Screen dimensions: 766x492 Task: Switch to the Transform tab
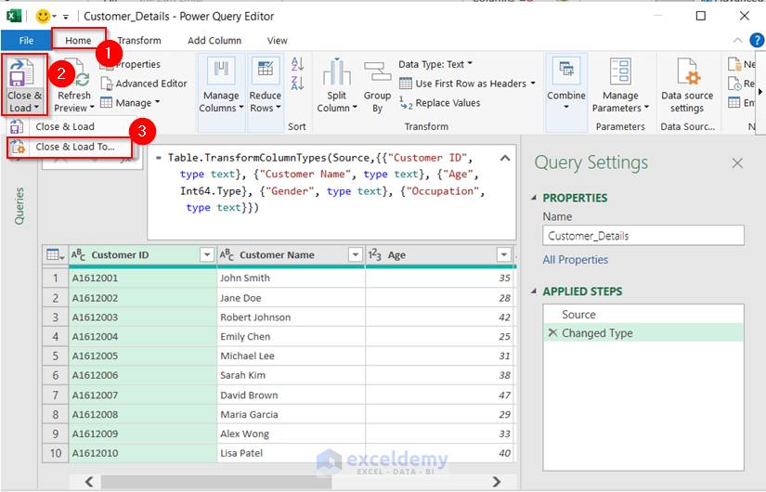tap(138, 40)
